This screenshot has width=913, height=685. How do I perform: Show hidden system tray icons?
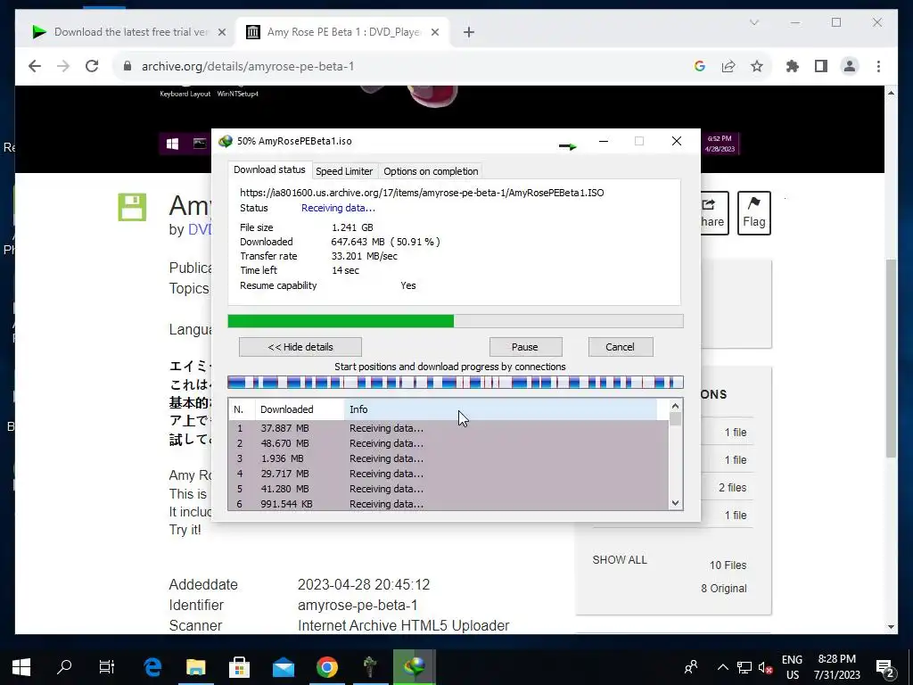722,667
